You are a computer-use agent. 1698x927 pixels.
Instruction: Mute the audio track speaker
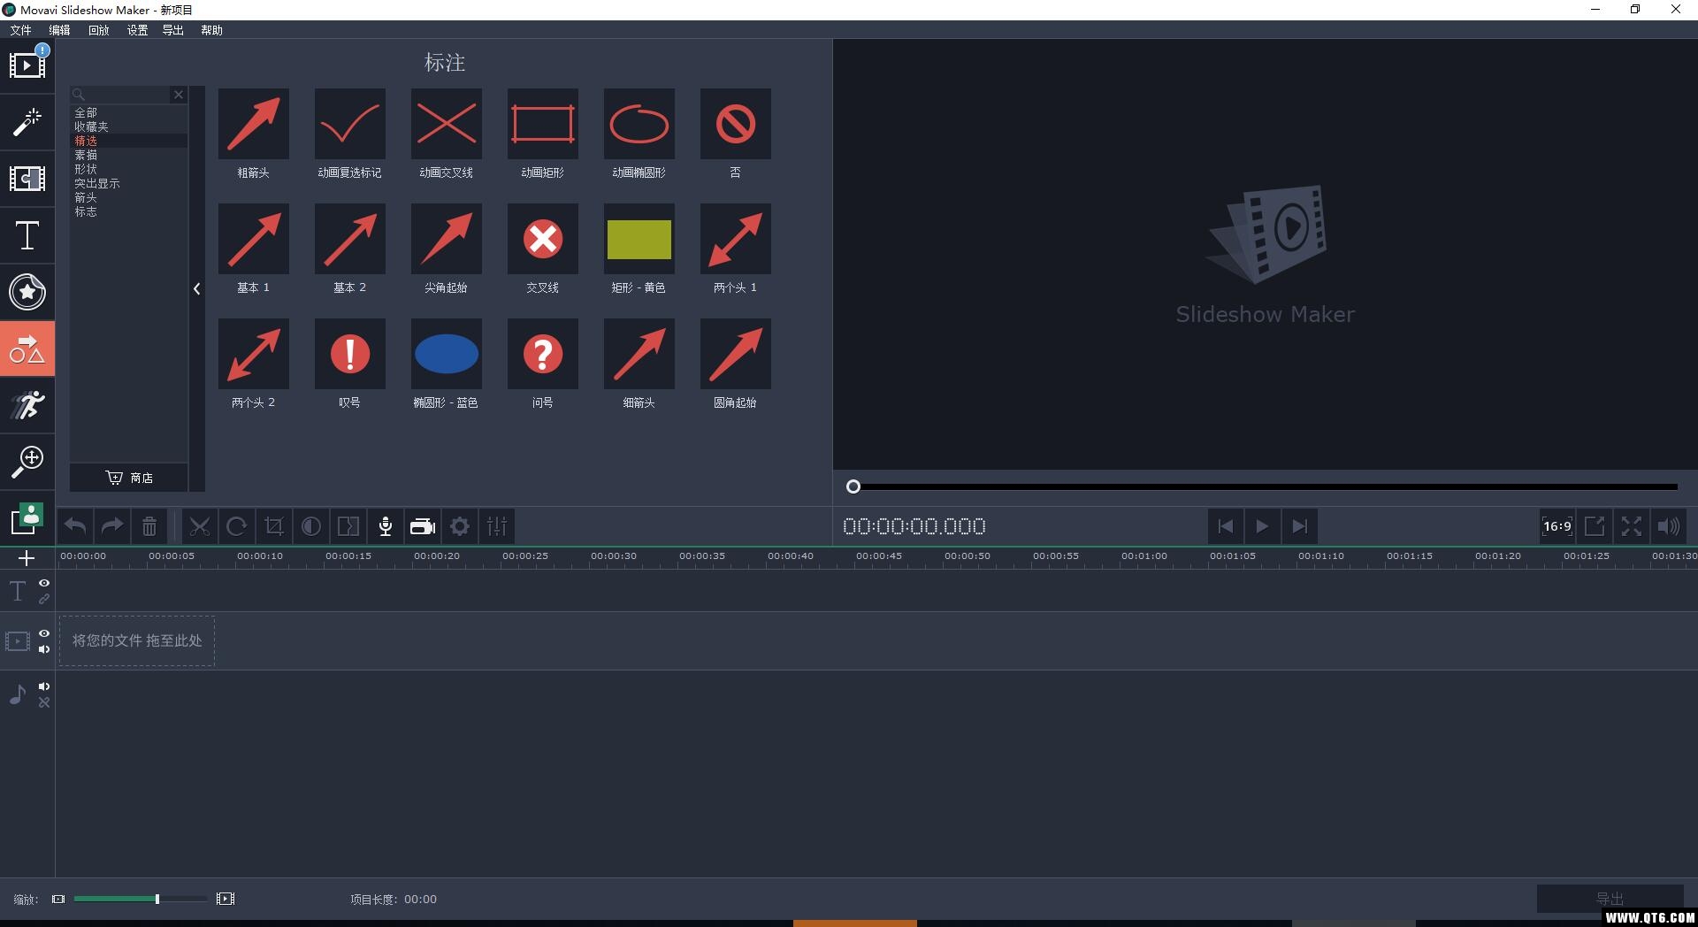click(x=44, y=686)
